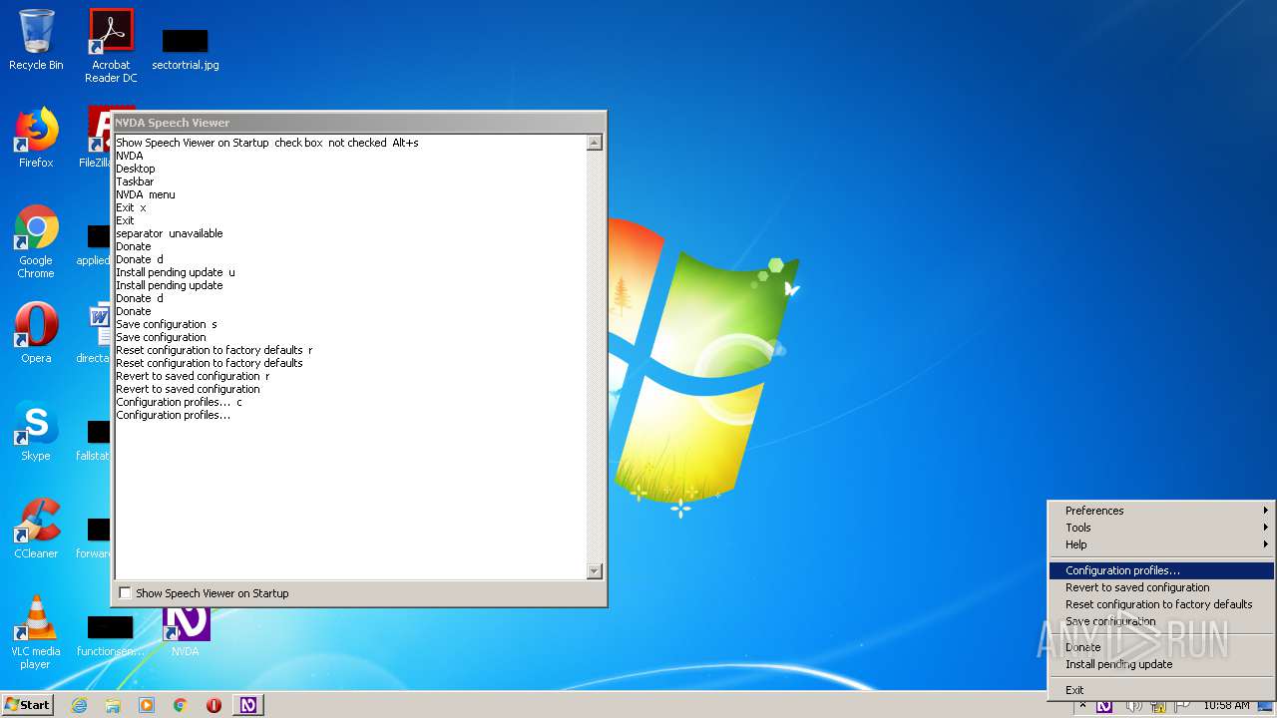Viewport: 1277px width, 718px height.
Task: Click first log line about Alt+s checkbox
Action: (x=267, y=143)
